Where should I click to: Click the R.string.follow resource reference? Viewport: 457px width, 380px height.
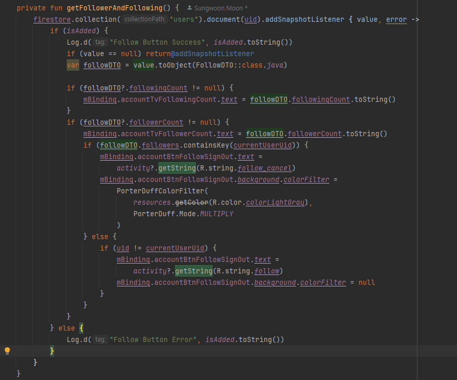pyautogui.click(x=248, y=271)
